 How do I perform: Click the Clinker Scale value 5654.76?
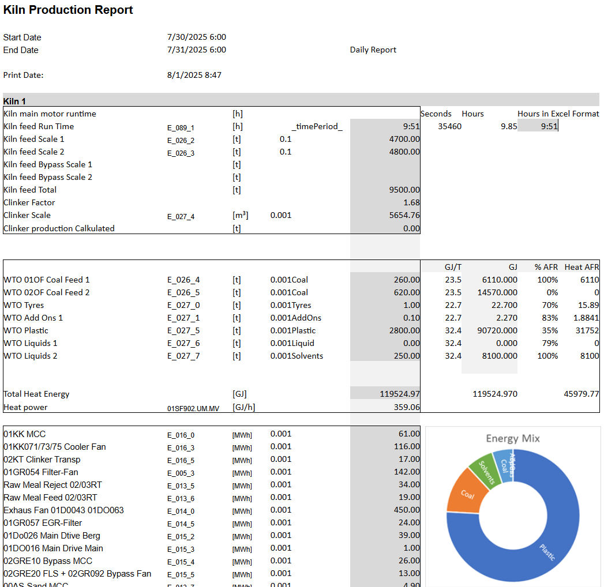coord(404,215)
